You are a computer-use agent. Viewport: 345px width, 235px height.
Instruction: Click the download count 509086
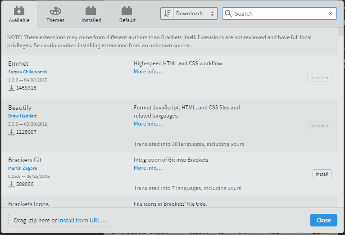(x=25, y=184)
